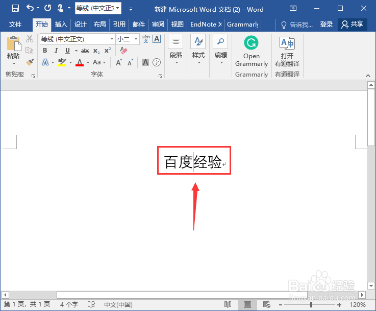Image resolution: width=376 pixels, height=311 pixels.
Task: Open Change Case Aa menu
Action: coord(99,62)
